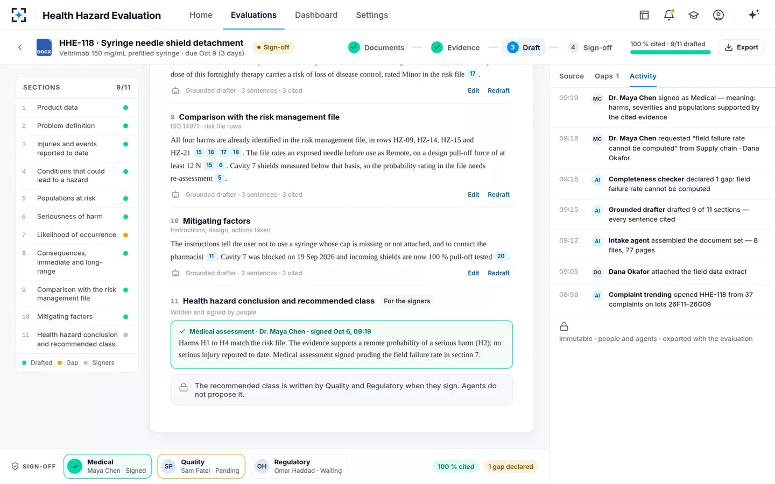The image size is (775, 484).
Task: Click the Quality Sam Patel pending signer
Action: [201, 466]
